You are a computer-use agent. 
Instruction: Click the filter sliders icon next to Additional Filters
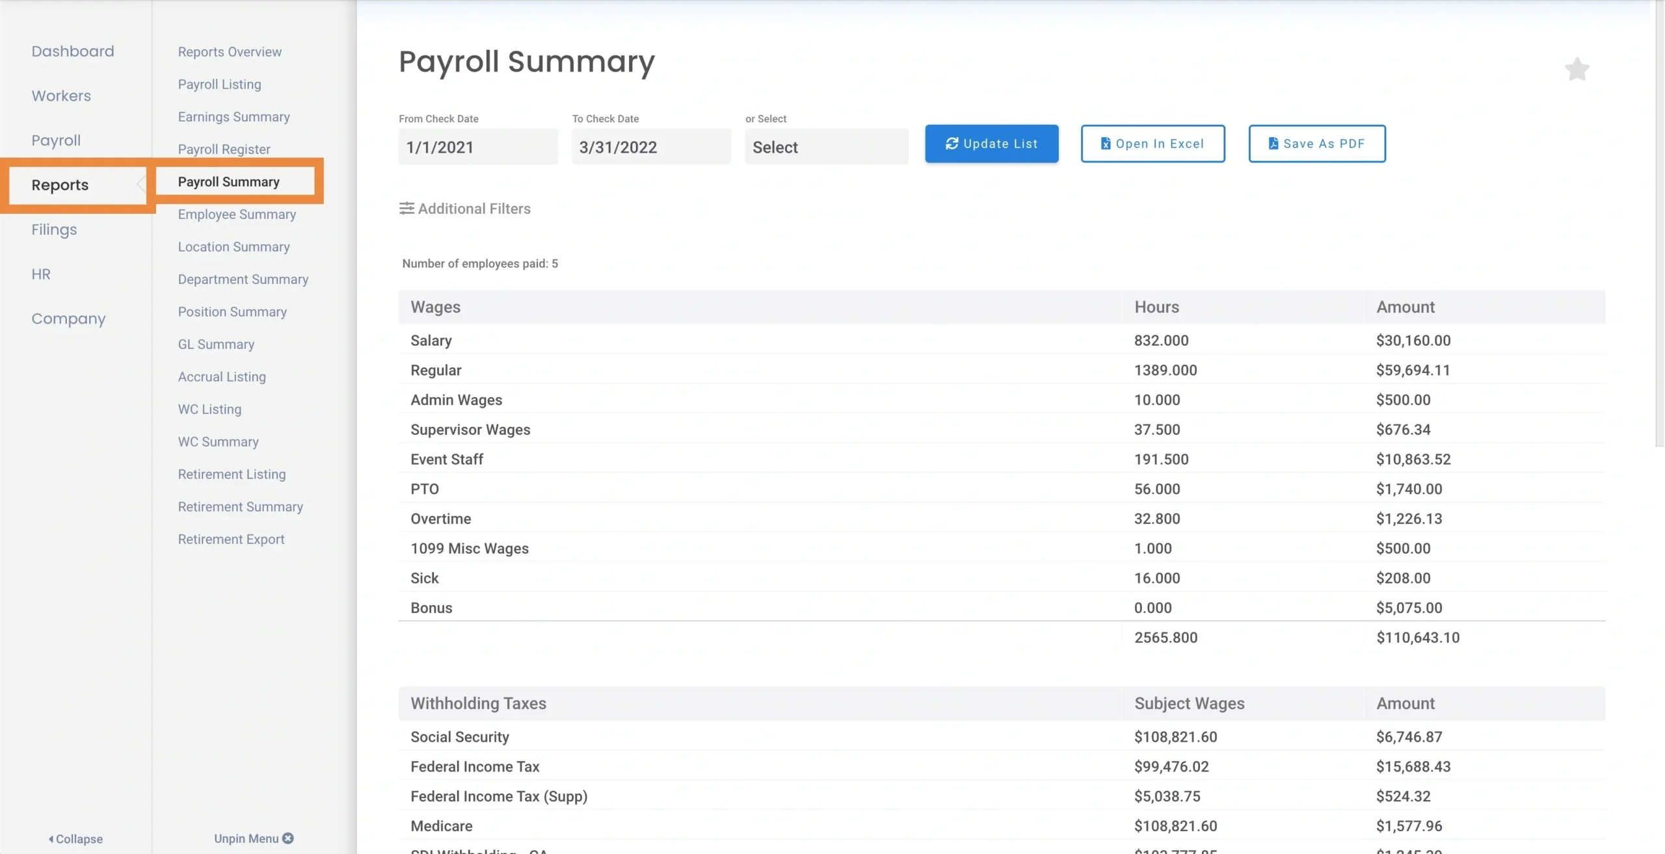[406, 208]
